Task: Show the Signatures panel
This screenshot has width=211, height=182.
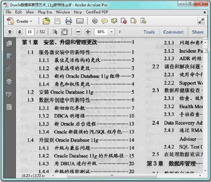Action: [9, 94]
